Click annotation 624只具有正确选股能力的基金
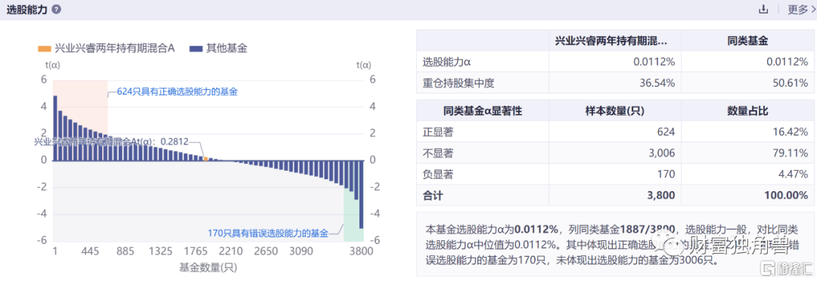 coord(176,92)
